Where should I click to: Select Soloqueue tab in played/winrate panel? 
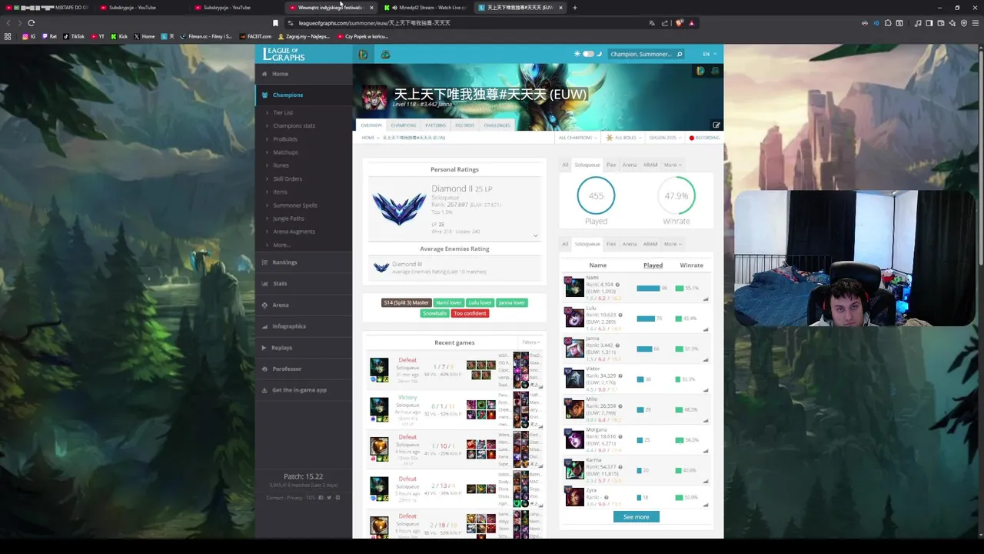(587, 165)
